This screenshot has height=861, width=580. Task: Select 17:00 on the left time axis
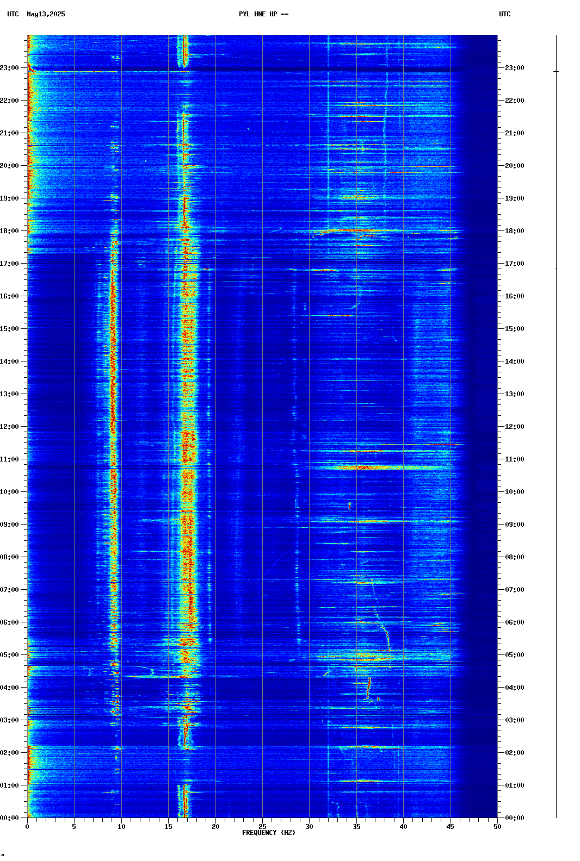click(x=10, y=264)
